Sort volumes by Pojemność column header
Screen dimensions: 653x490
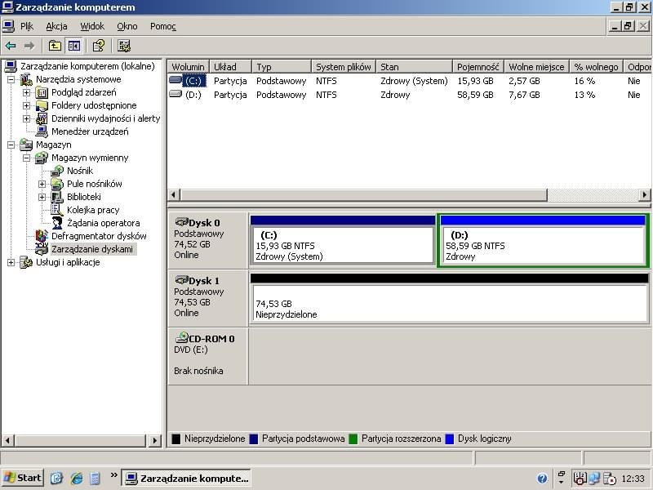click(x=478, y=67)
